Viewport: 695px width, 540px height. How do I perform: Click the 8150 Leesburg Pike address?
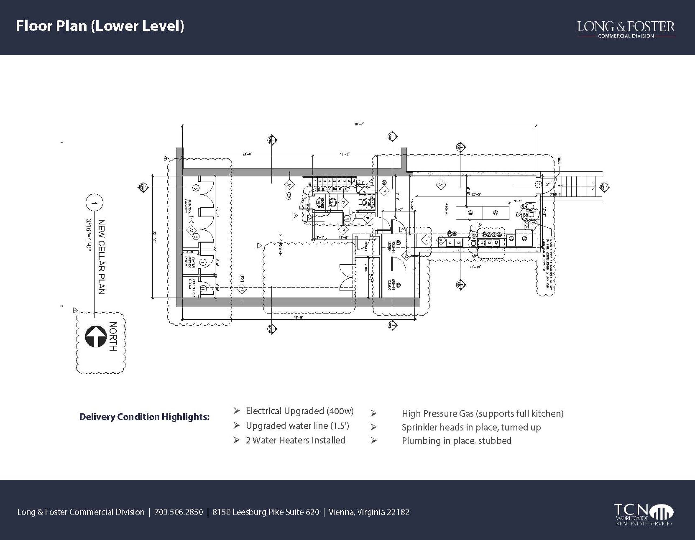tap(266, 512)
